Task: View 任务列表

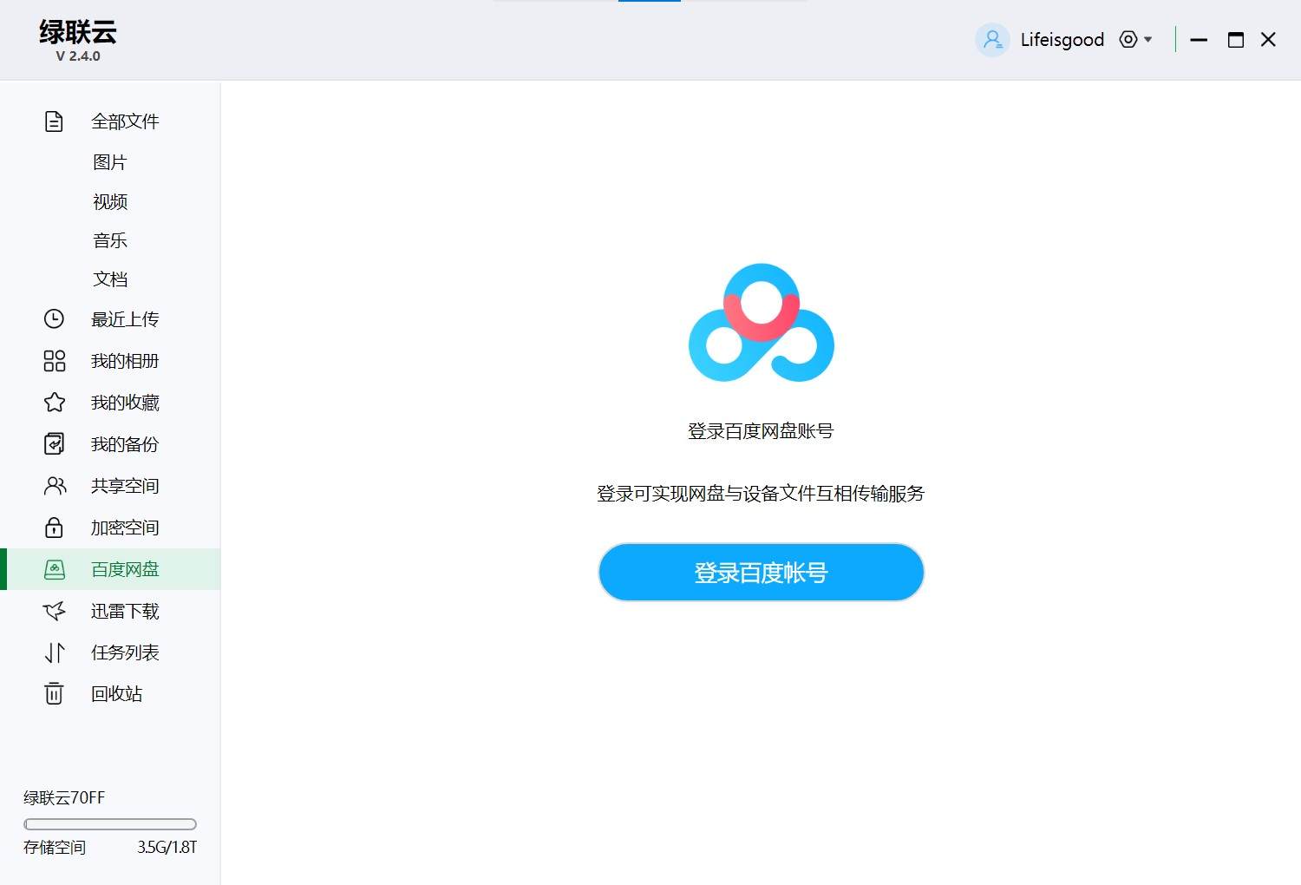Action: tap(125, 652)
